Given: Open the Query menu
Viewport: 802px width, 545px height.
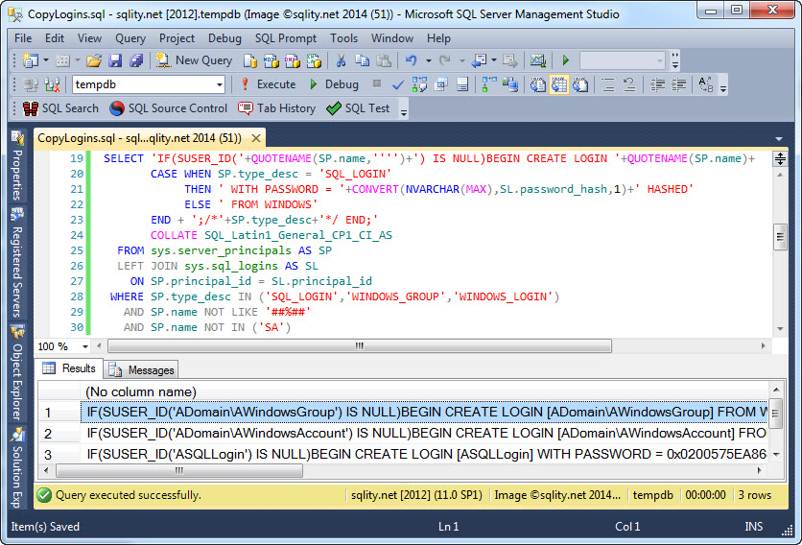Looking at the screenshot, I should (x=130, y=38).
